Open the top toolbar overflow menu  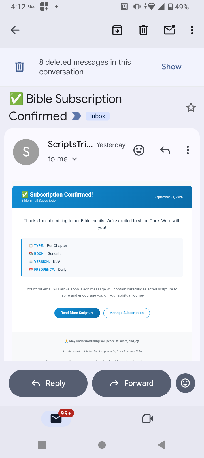pos(192,30)
